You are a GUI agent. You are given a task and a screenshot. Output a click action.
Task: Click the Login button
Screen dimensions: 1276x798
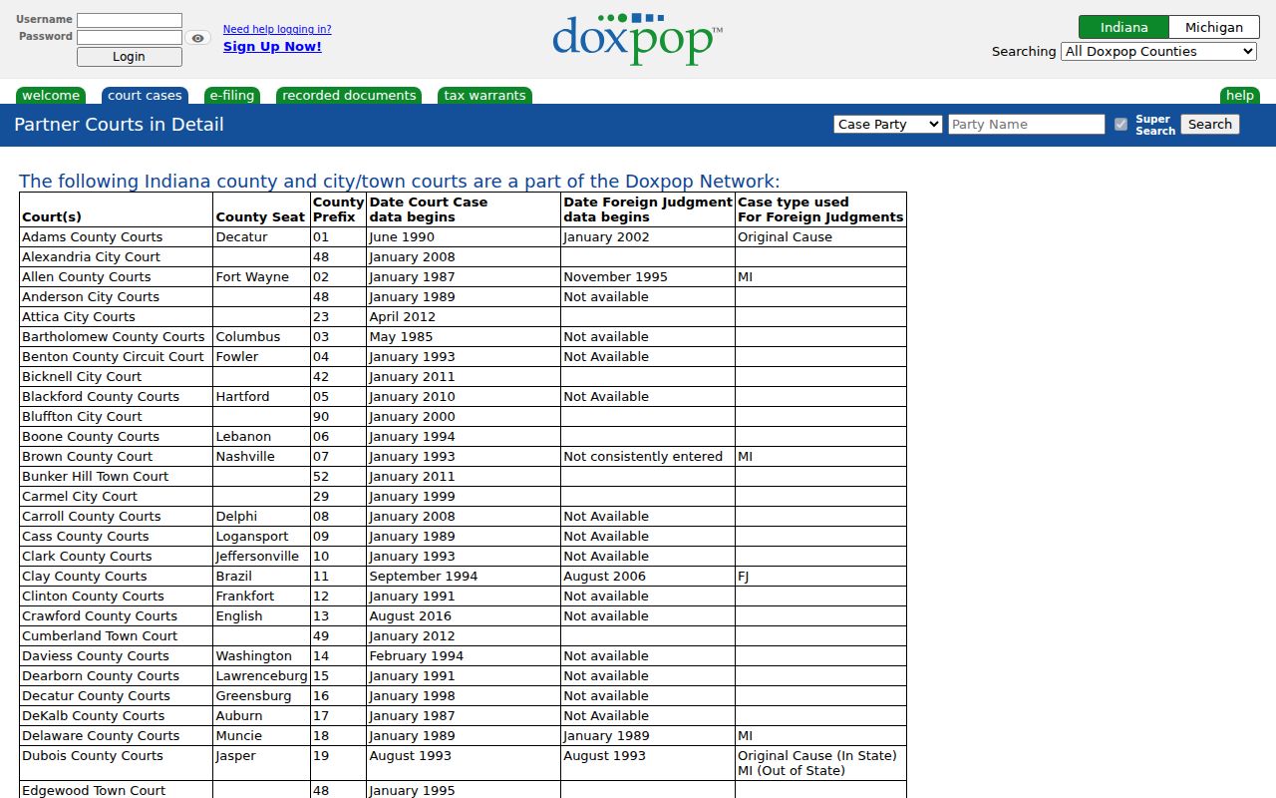pyautogui.click(x=130, y=57)
